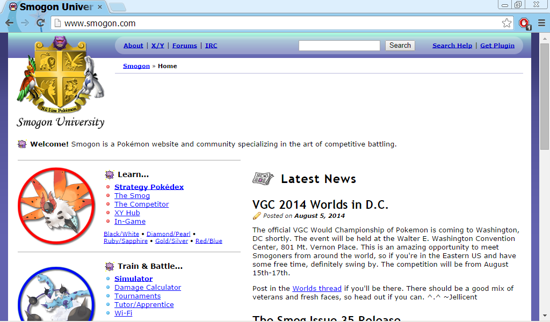The height and width of the screenshot is (322, 550).
Task: Click the Red/Blue generation link
Action: click(x=209, y=241)
